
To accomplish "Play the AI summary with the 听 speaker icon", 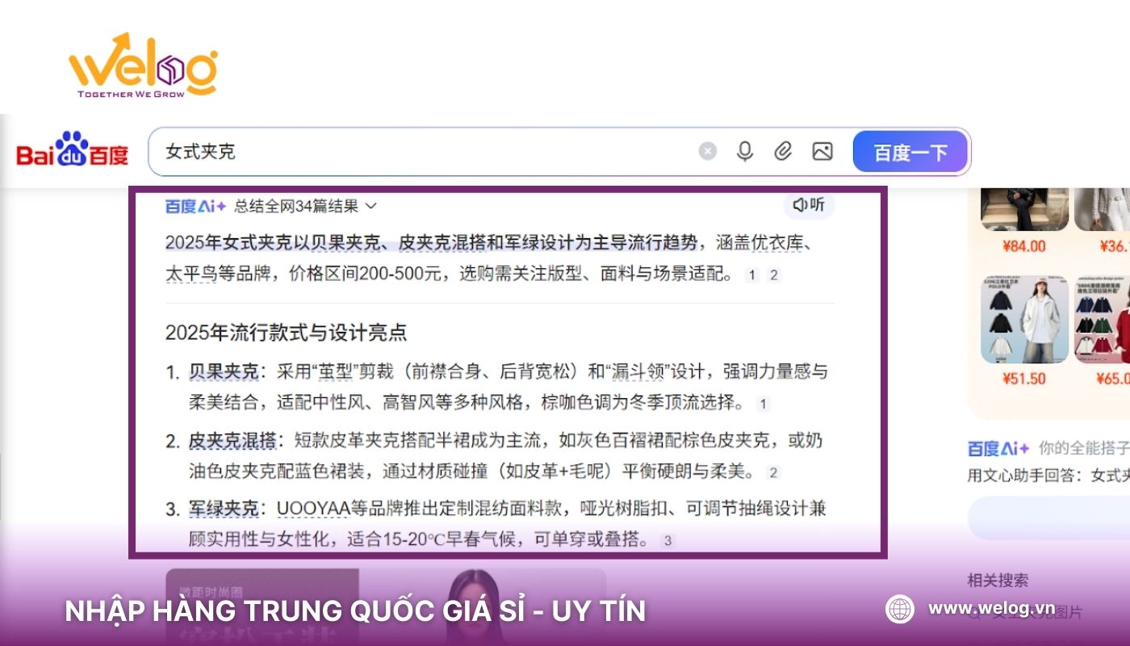I will [x=808, y=206].
